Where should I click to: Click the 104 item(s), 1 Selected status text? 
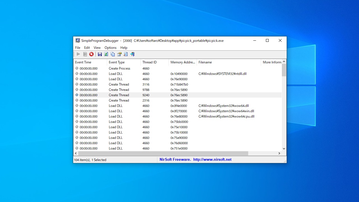90,160
